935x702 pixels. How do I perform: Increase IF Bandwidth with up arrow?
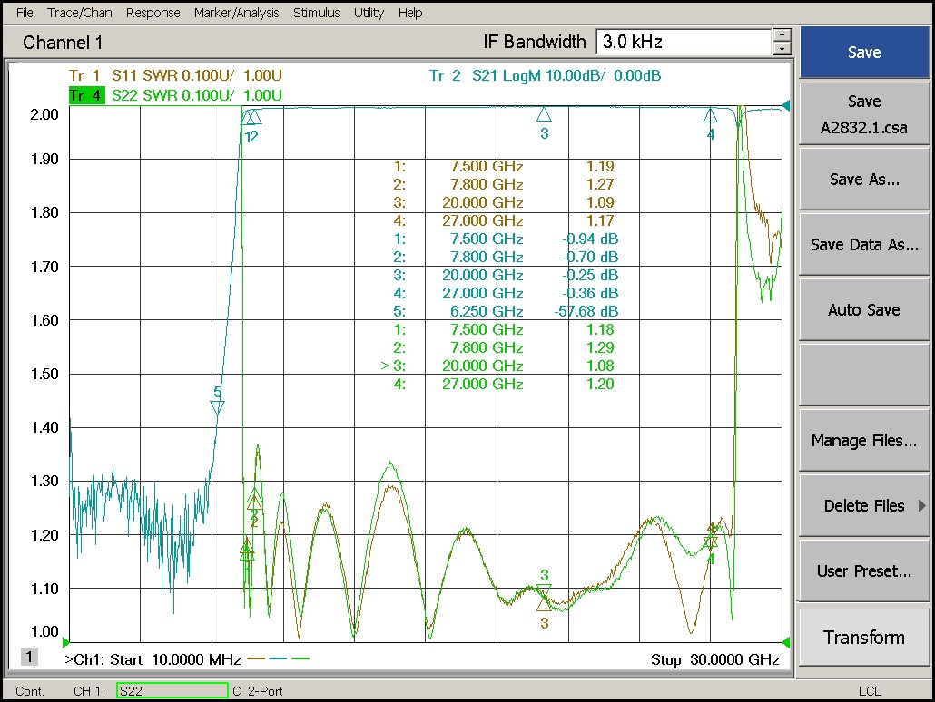click(782, 35)
